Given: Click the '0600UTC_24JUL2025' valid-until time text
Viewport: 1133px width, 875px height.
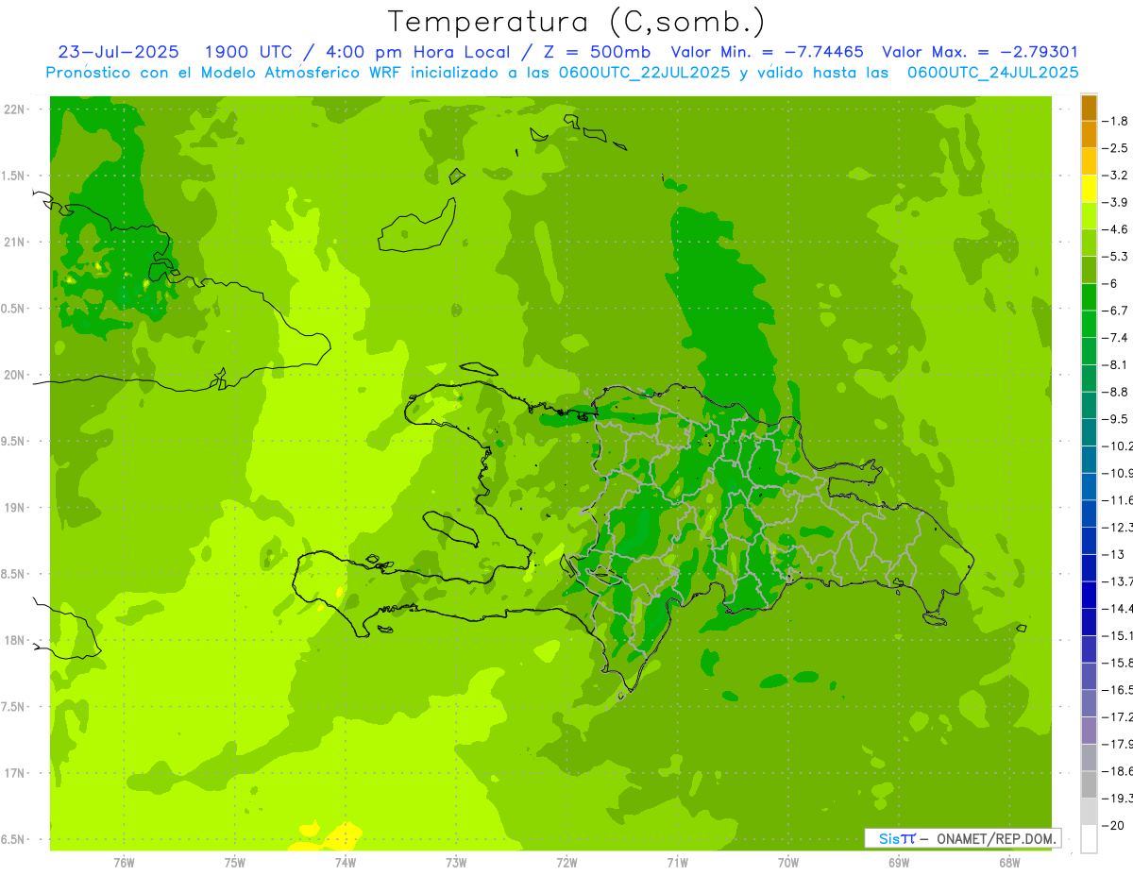Looking at the screenshot, I should point(993,73).
